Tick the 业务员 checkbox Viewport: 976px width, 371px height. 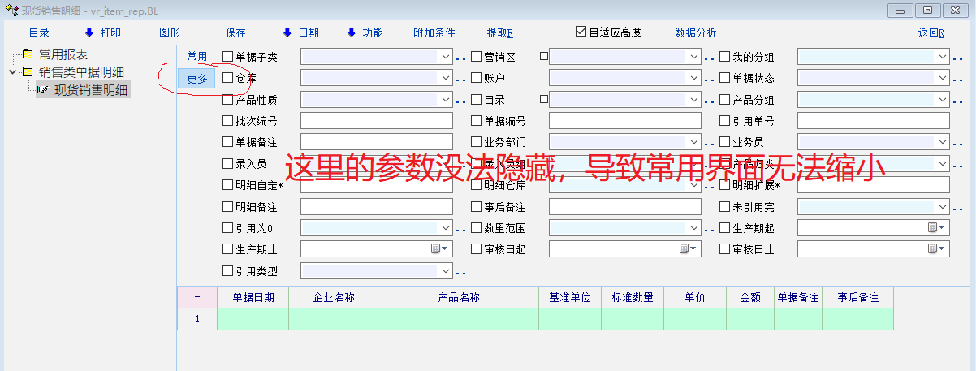[725, 142]
